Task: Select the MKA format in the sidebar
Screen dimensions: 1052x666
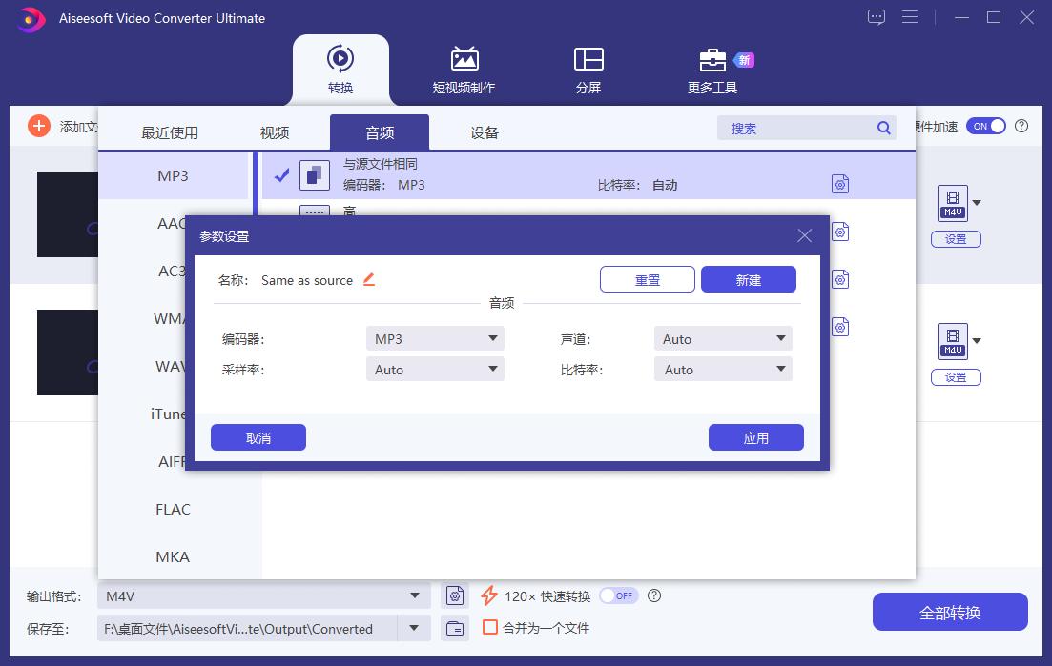Action: click(x=172, y=556)
